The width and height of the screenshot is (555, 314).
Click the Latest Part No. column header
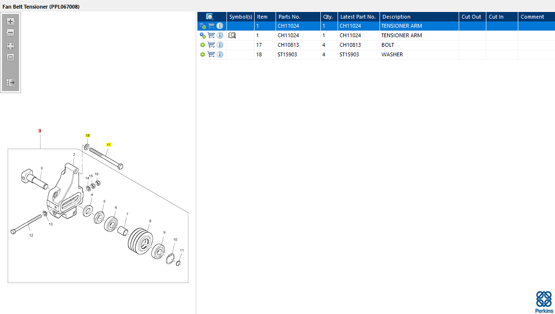point(359,17)
